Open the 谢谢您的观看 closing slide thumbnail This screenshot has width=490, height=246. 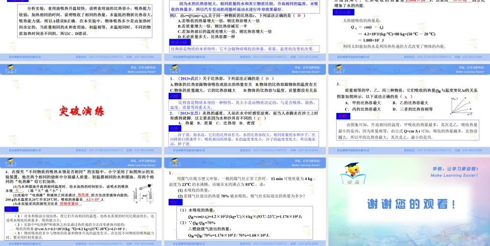point(409,201)
